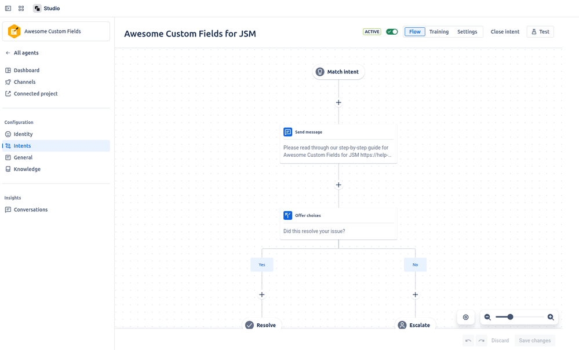Image resolution: width=579 pixels, height=350 pixels.
Task: Click the Awesome Custom Fields agent avatar
Action: (14, 31)
